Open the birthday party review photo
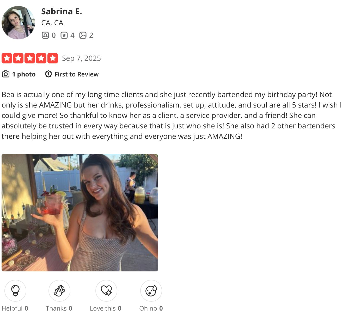342x321 pixels. click(80, 213)
